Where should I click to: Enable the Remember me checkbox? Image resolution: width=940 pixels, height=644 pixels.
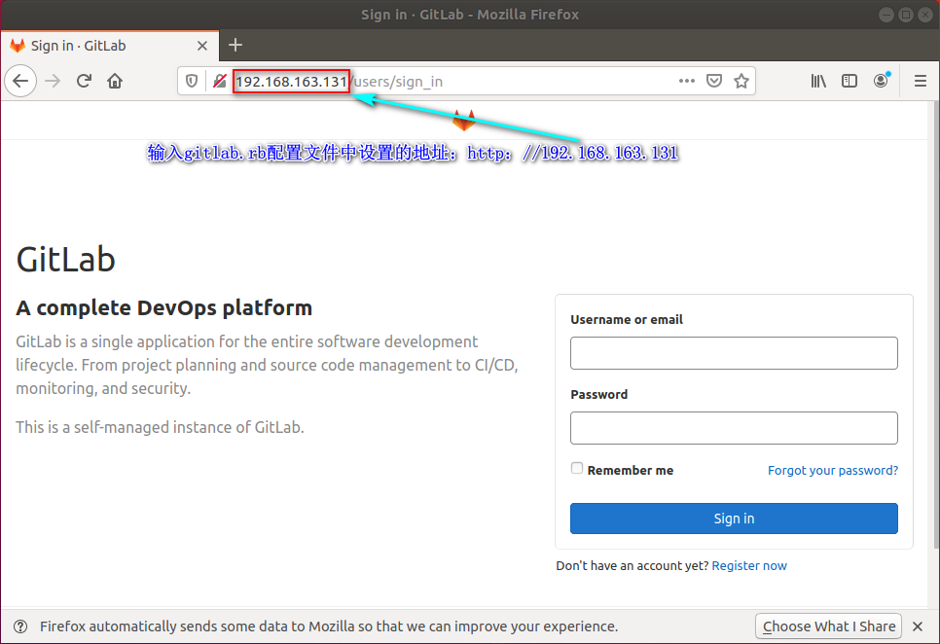(x=577, y=469)
